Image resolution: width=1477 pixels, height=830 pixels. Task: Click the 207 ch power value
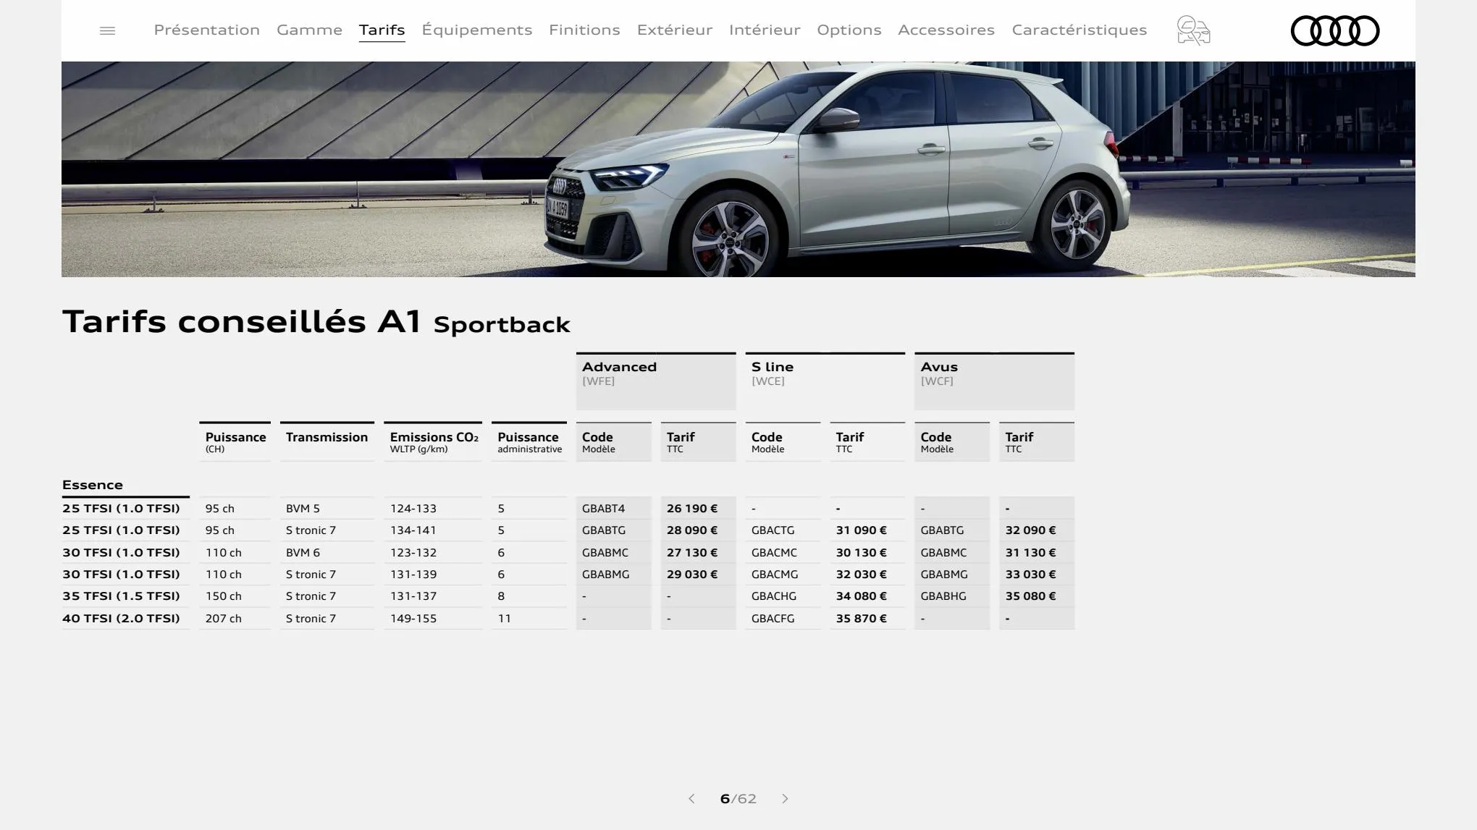pyautogui.click(x=223, y=618)
